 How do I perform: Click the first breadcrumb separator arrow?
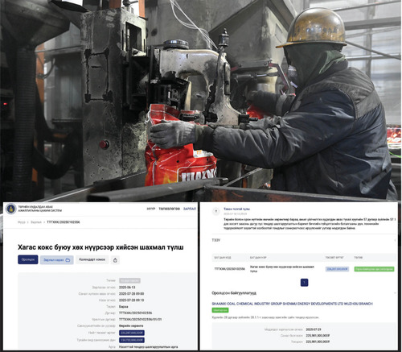[27, 222]
